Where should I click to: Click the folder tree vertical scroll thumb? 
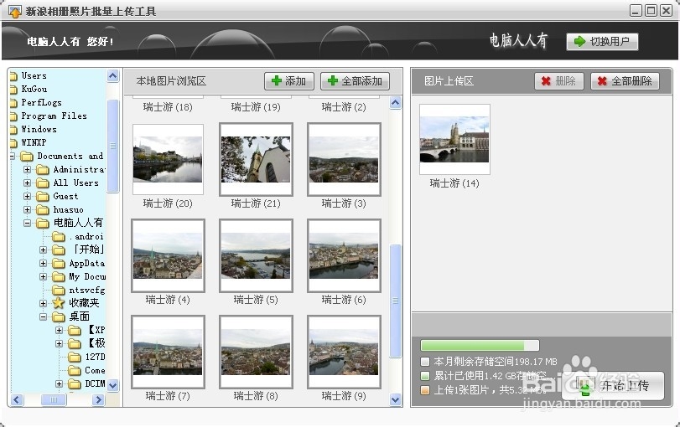point(112,146)
